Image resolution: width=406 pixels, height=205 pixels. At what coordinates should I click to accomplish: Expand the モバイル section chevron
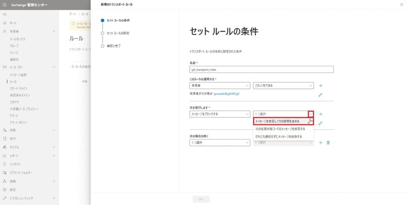pyautogui.click(x=54, y=147)
